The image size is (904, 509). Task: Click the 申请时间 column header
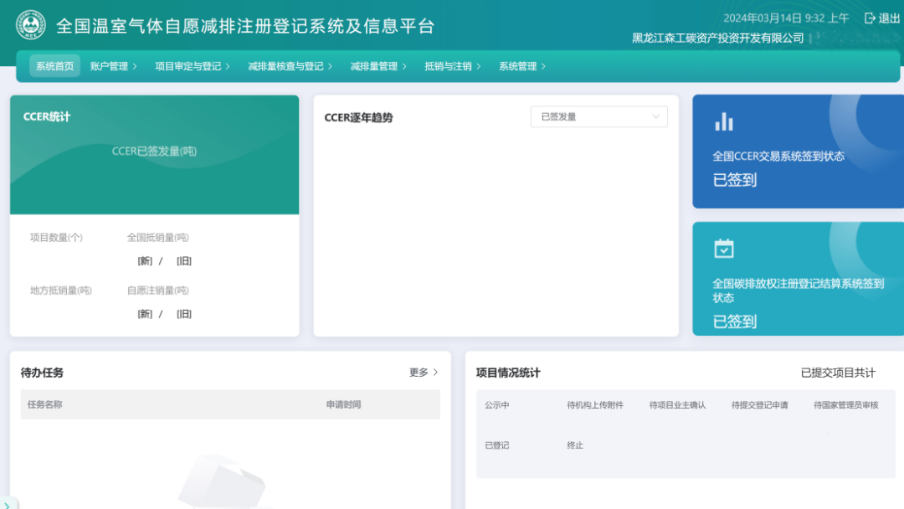[344, 404]
